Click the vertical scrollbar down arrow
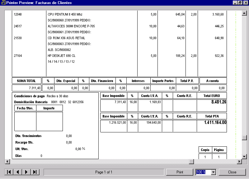The image size is (249, 179). pyautogui.click(x=244, y=156)
